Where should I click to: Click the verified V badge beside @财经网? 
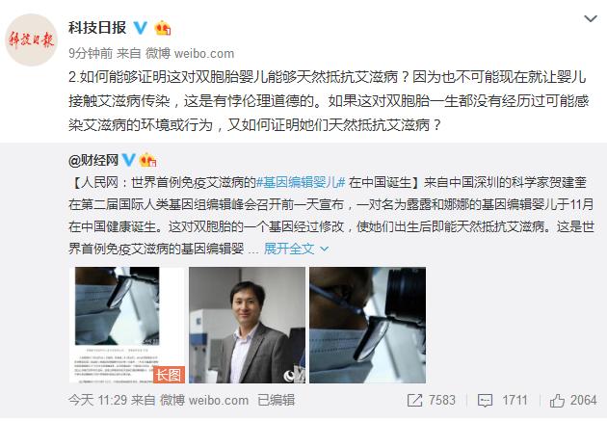point(128,160)
